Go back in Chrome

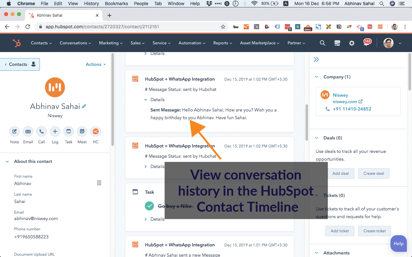[7, 27]
